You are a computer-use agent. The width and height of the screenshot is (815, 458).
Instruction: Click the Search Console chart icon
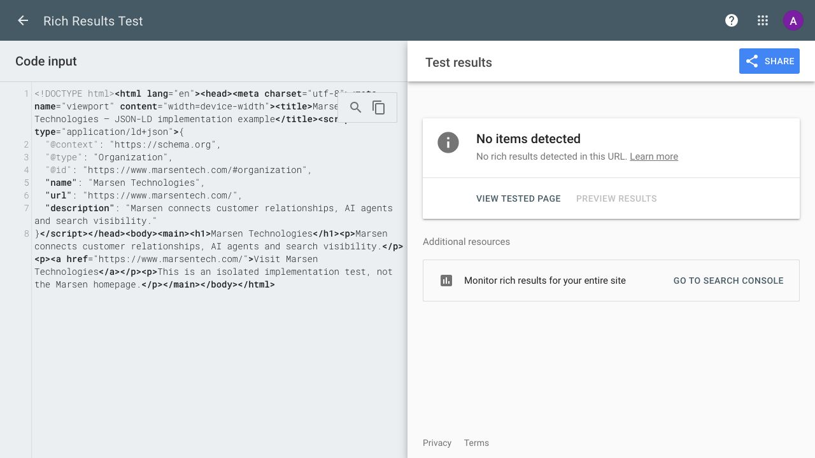pos(446,281)
